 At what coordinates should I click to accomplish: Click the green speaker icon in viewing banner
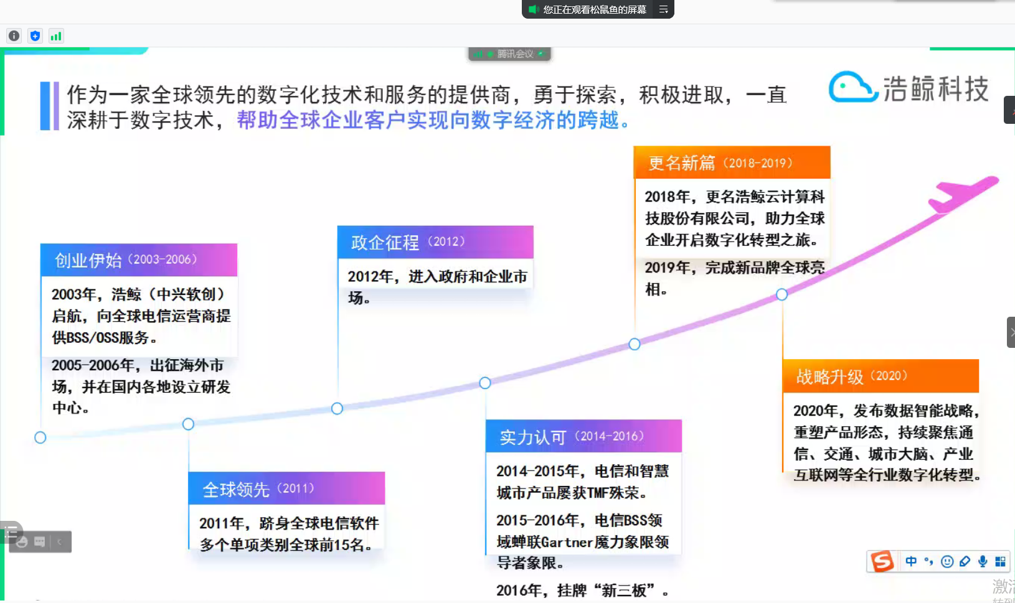(x=533, y=9)
